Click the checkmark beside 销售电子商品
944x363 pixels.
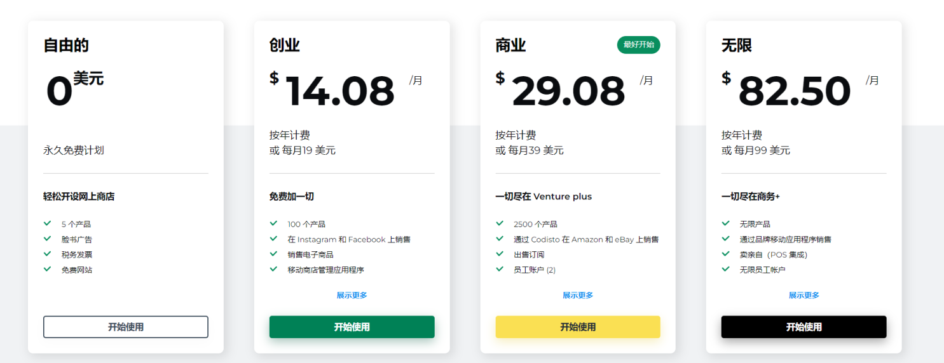click(x=273, y=254)
